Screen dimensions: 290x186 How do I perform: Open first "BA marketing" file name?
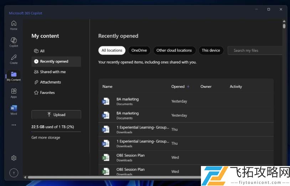coord(128,99)
